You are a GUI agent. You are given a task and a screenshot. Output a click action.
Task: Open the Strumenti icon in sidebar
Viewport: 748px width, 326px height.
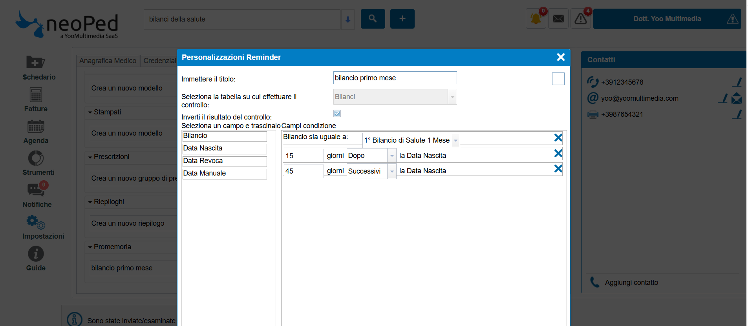tap(36, 158)
